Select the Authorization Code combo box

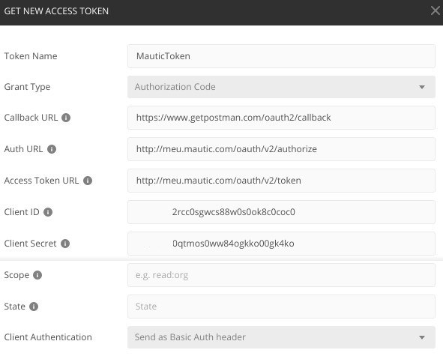(x=281, y=87)
